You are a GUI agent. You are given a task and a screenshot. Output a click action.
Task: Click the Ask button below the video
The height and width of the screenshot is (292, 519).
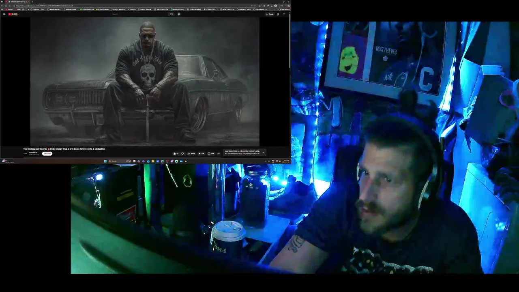pyautogui.click(x=201, y=154)
